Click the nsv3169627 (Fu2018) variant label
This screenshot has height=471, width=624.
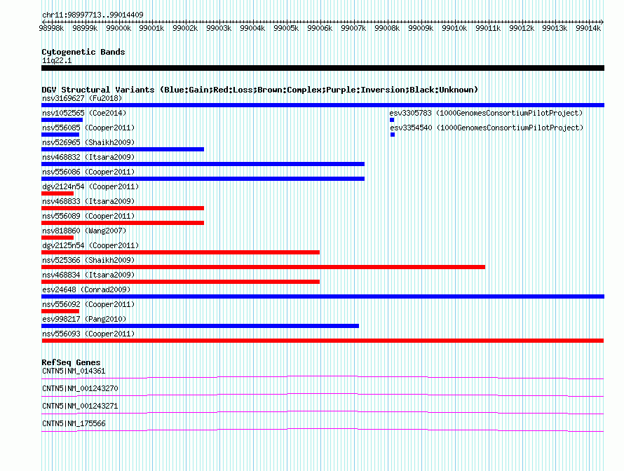click(x=82, y=98)
